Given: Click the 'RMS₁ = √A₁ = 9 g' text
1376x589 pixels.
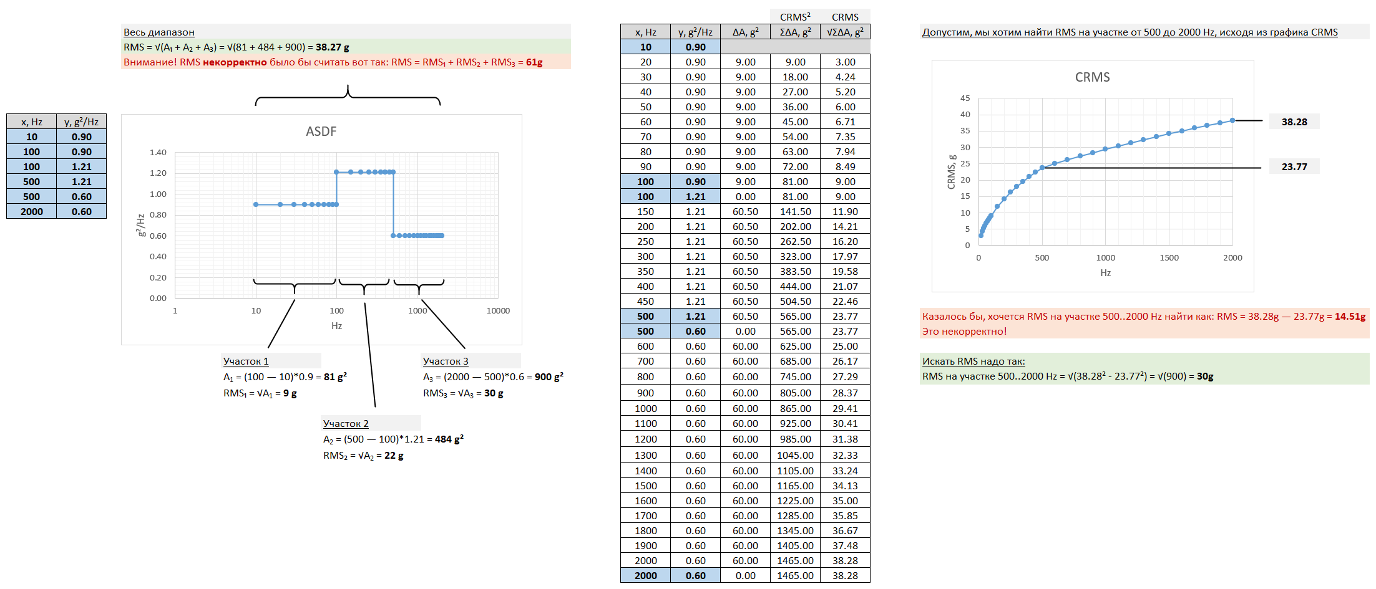Looking at the screenshot, I should tap(260, 393).
